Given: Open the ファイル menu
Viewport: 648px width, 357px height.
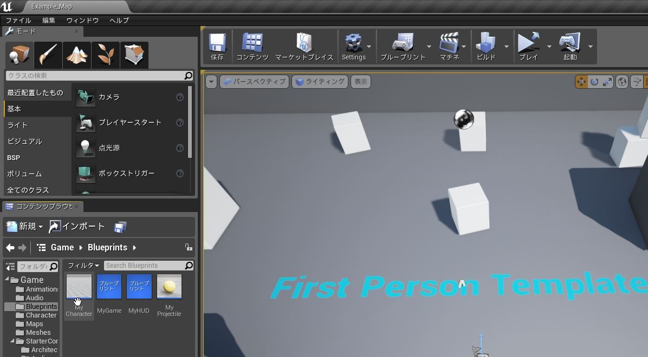Looking at the screenshot, I should 18,20.
